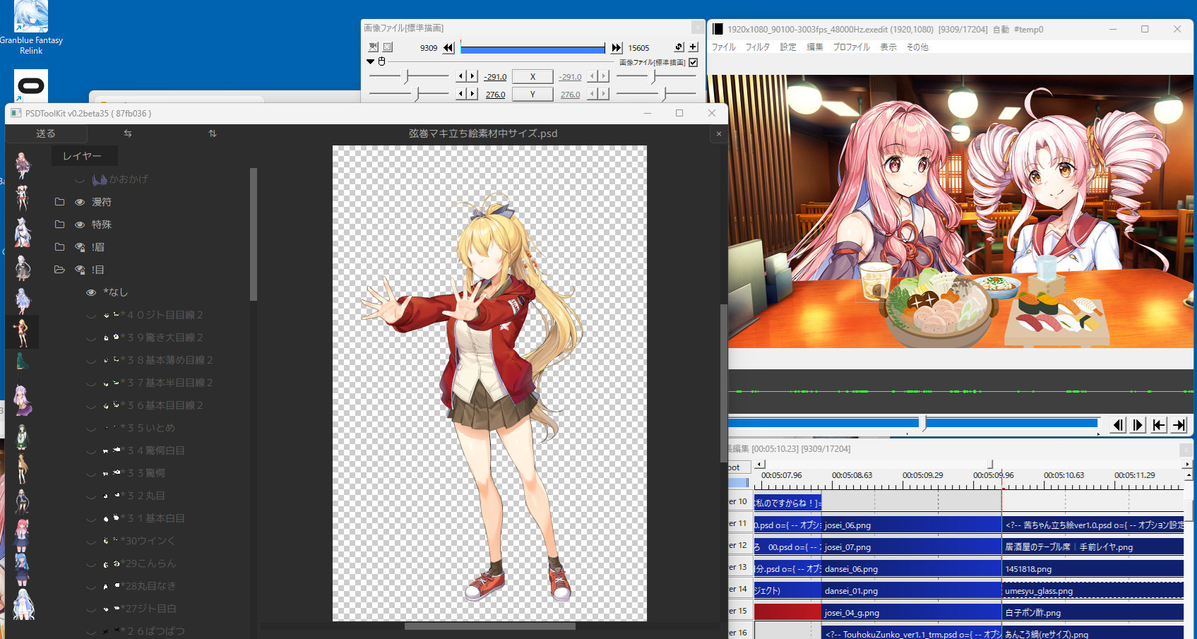Select the blonde red-jacket Maki thumbnail
This screenshot has height=639, width=1197.
22,333
